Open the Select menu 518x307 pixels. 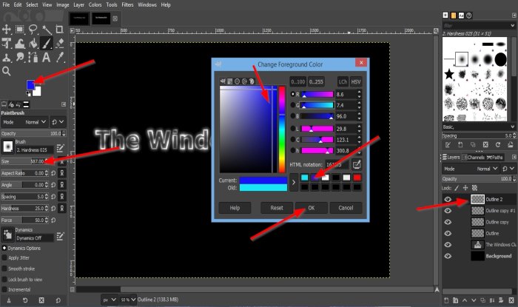pyautogui.click(x=32, y=4)
